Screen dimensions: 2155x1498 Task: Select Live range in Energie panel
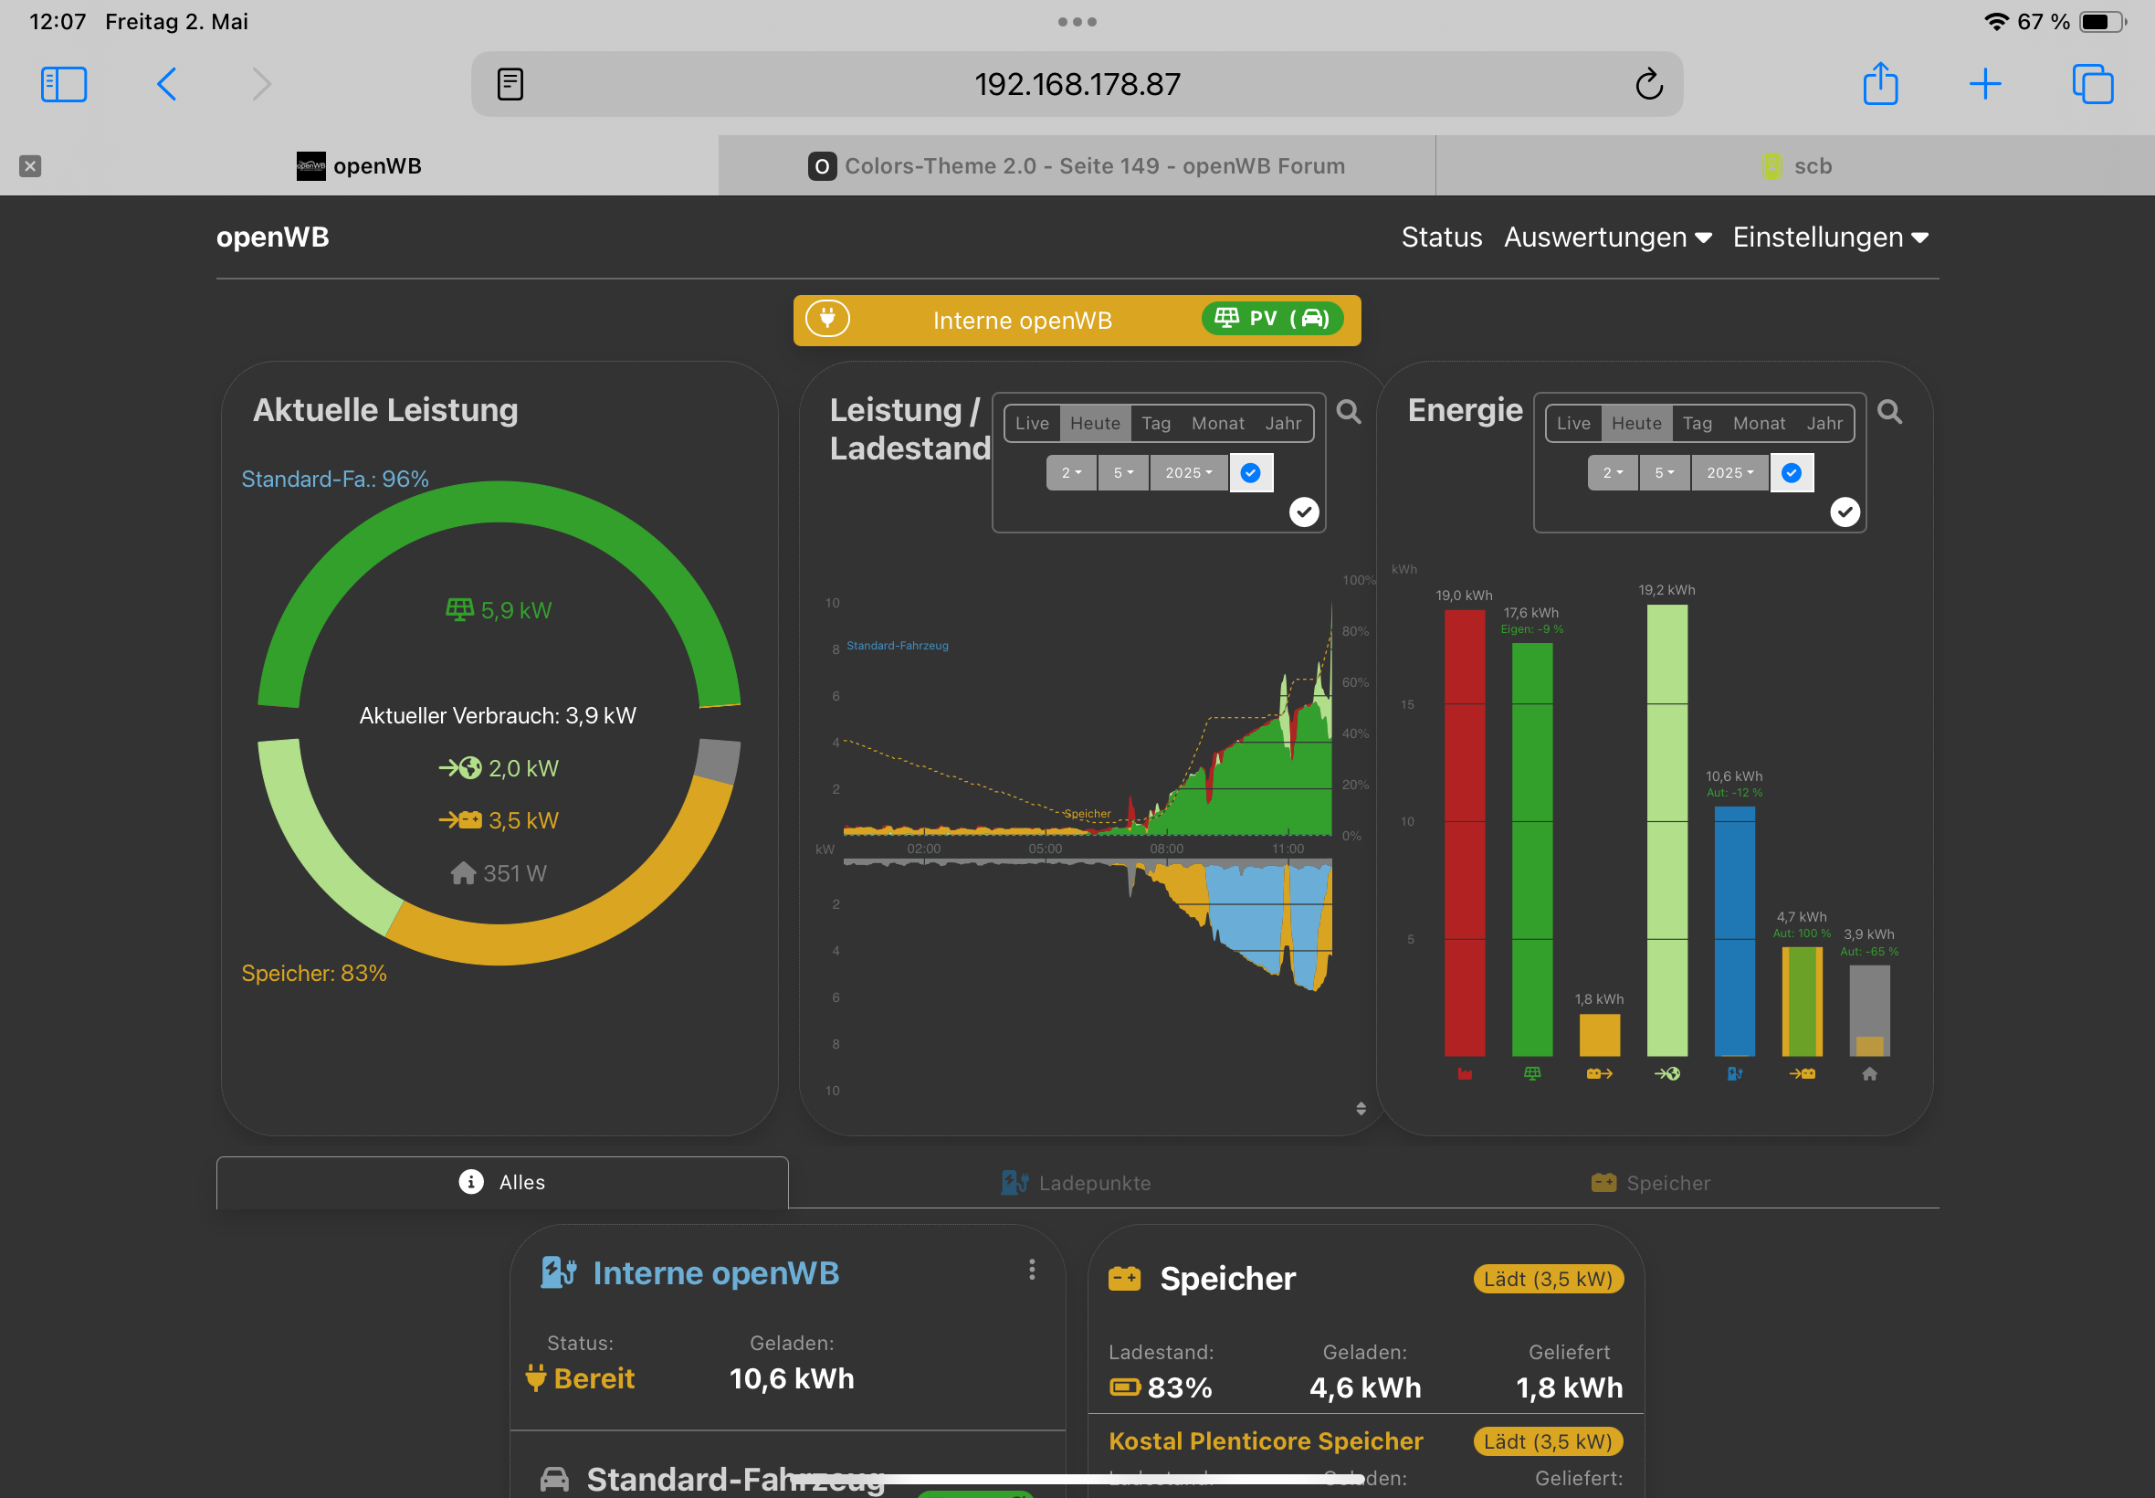pyautogui.click(x=1573, y=423)
